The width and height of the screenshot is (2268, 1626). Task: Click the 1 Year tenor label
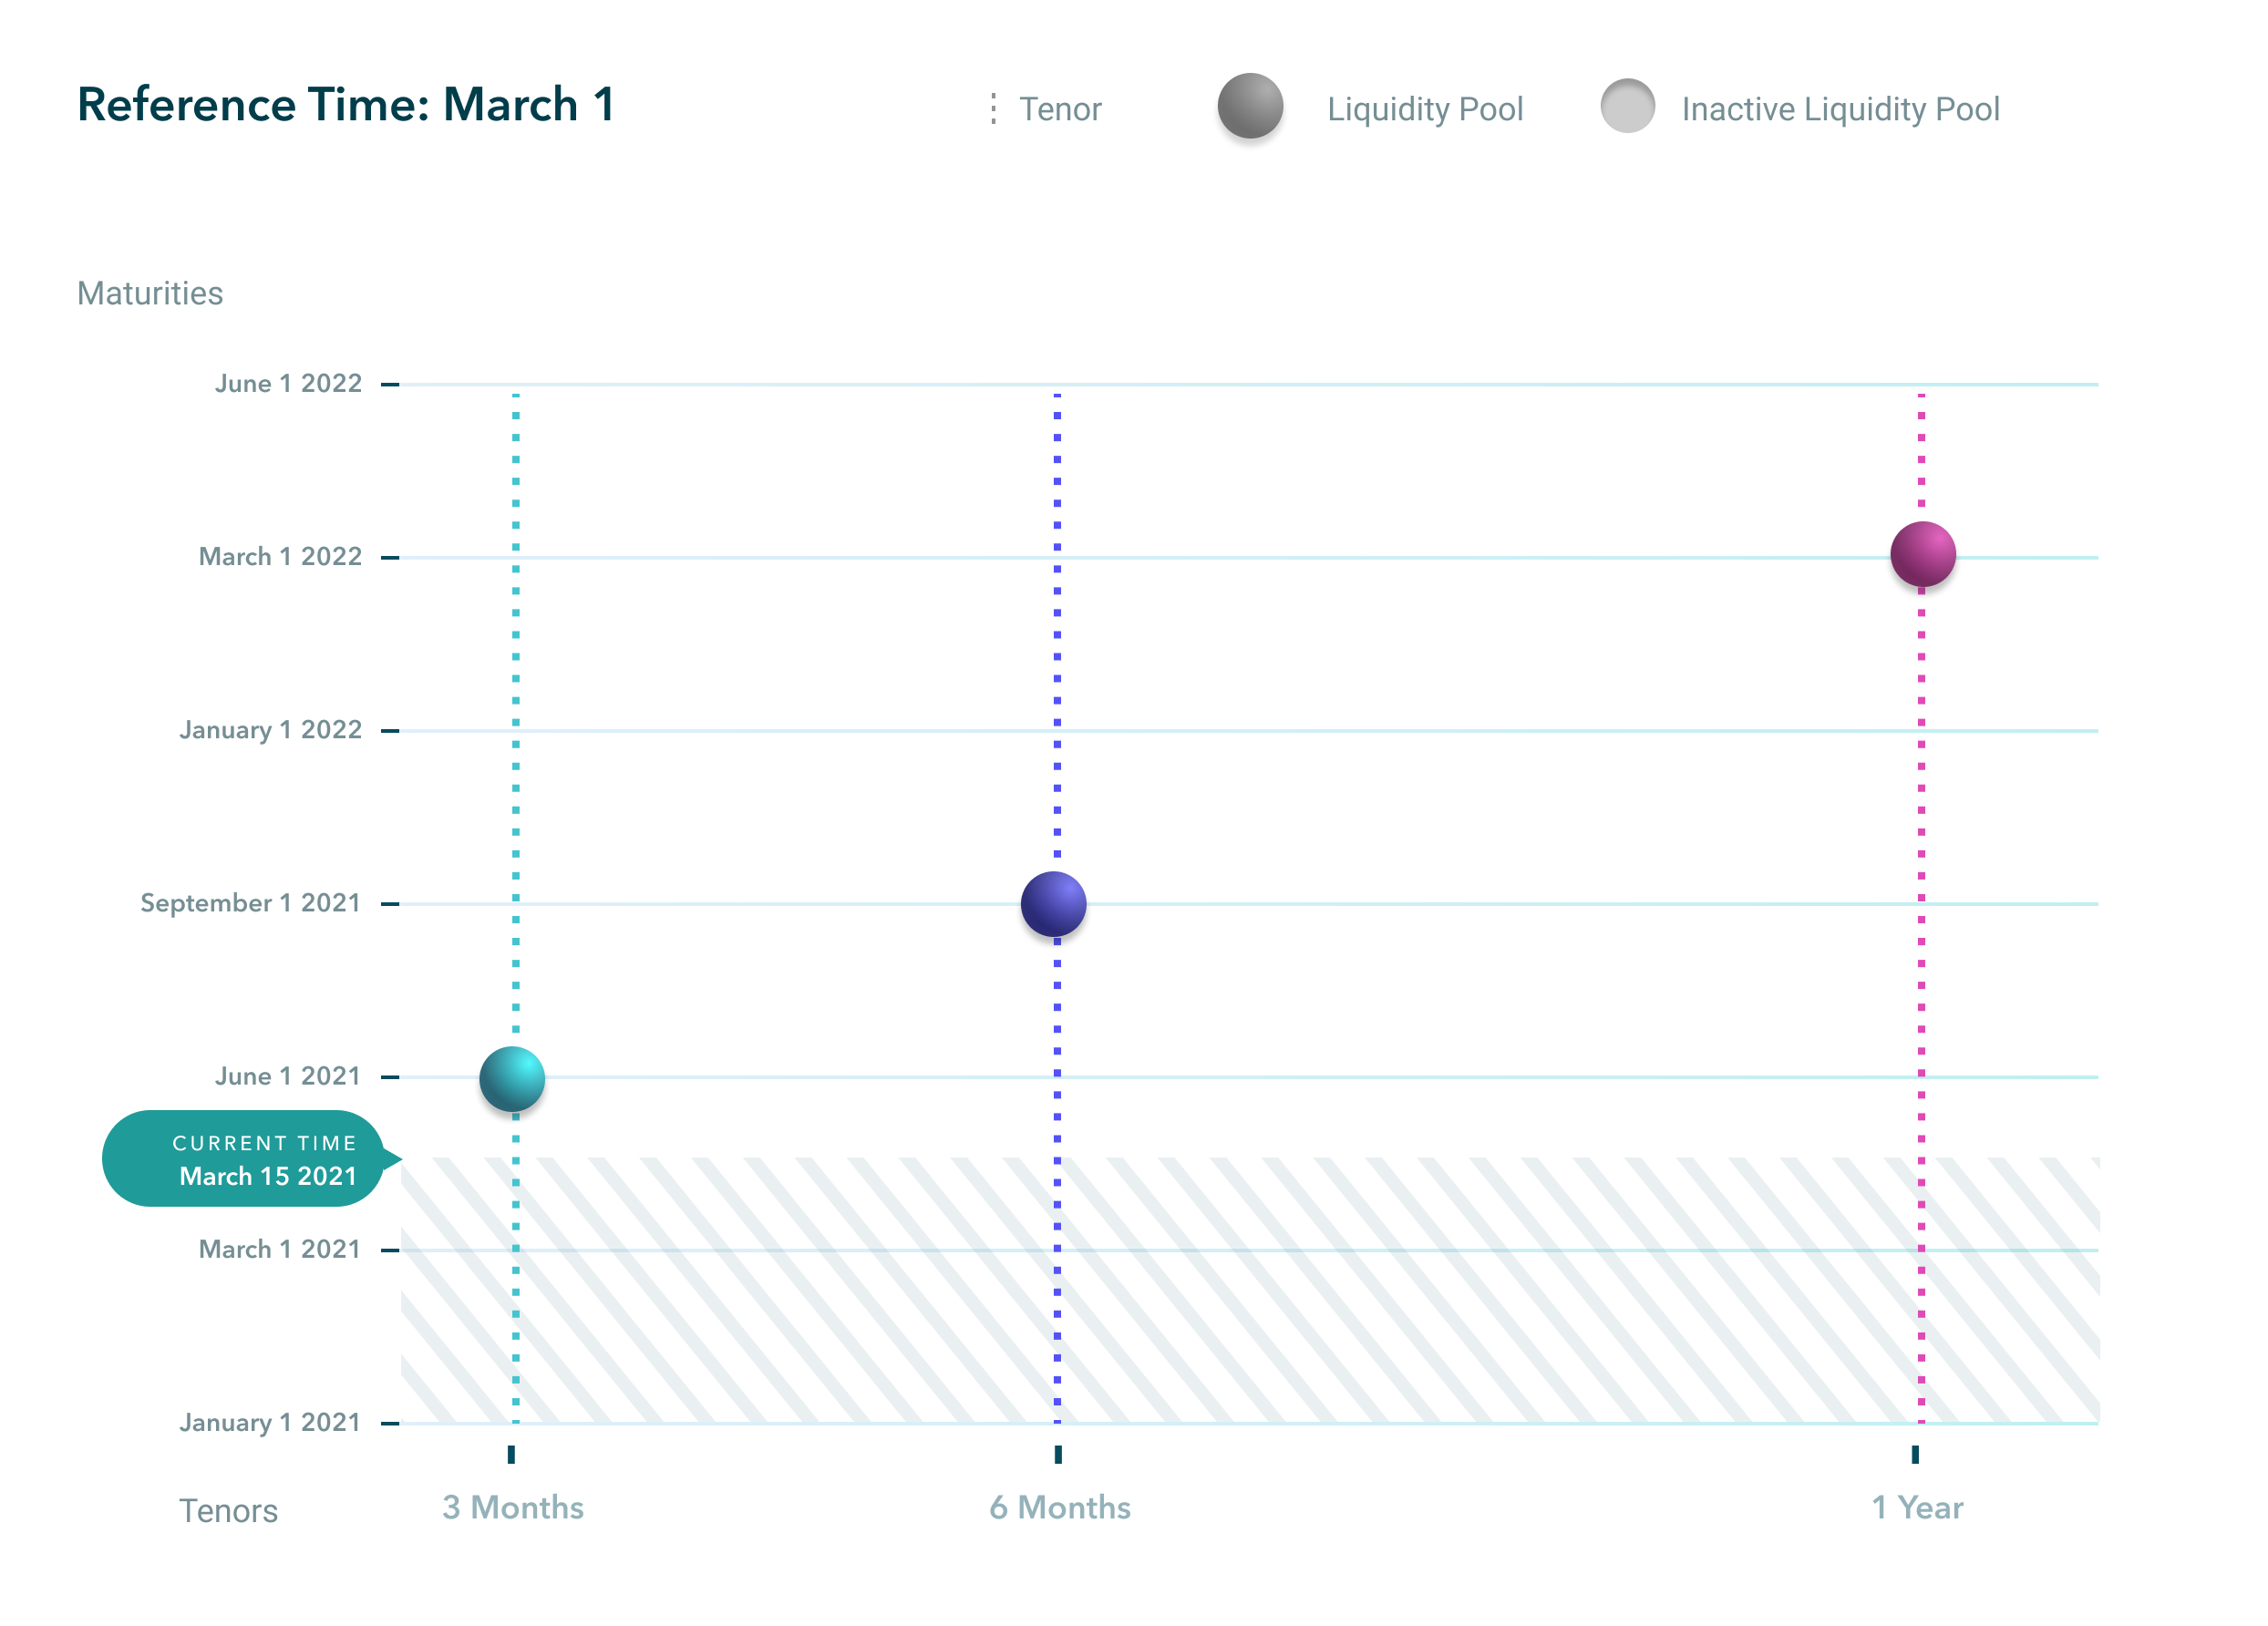tap(1917, 1507)
